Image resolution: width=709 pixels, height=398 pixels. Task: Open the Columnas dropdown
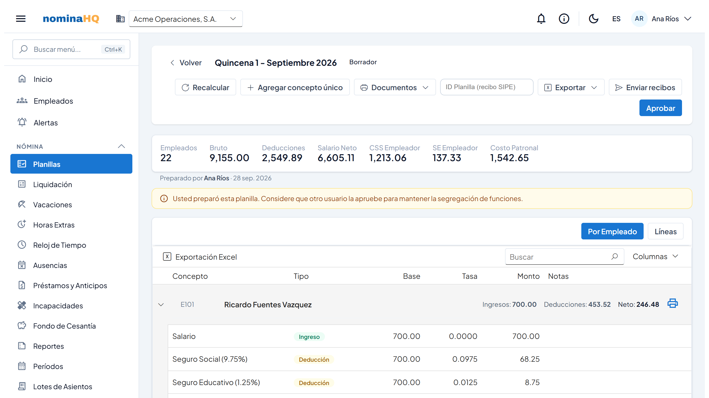coord(655,256)
